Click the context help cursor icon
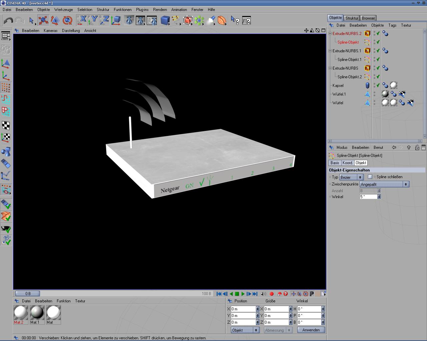The image size is (427, 341). pos(235,21)
